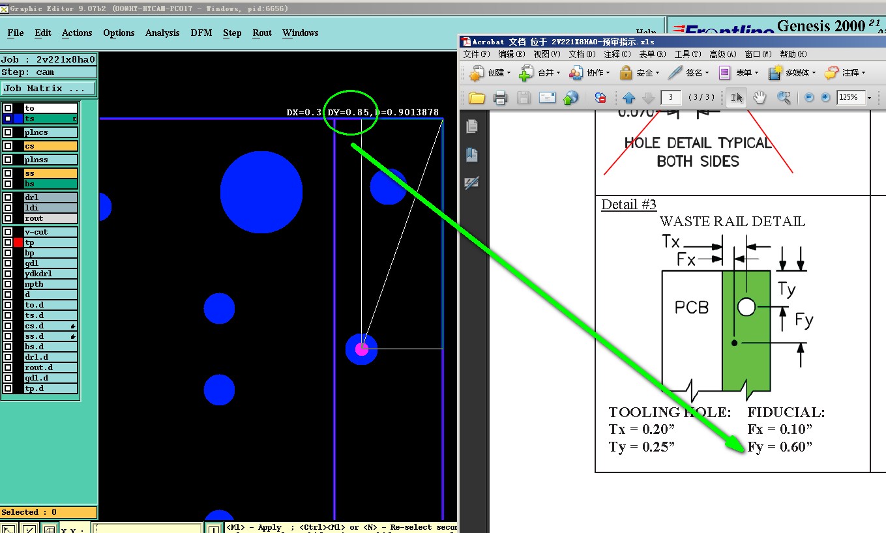
Task: Open the 视图(V) menu in Acrobat
Action: 546,54
